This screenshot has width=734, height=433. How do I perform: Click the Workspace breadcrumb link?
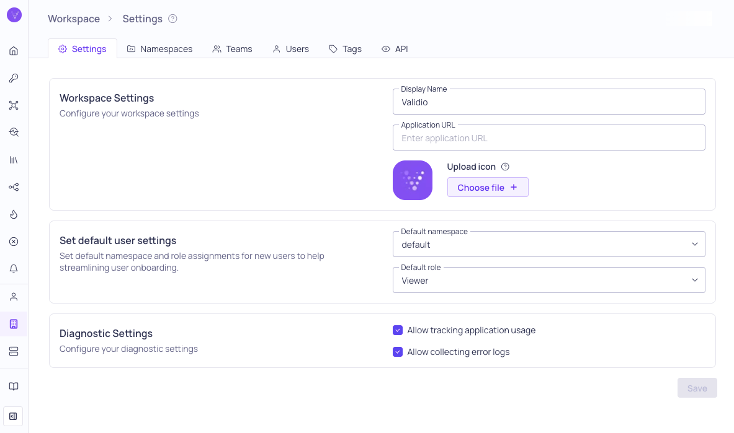point(73,19)
